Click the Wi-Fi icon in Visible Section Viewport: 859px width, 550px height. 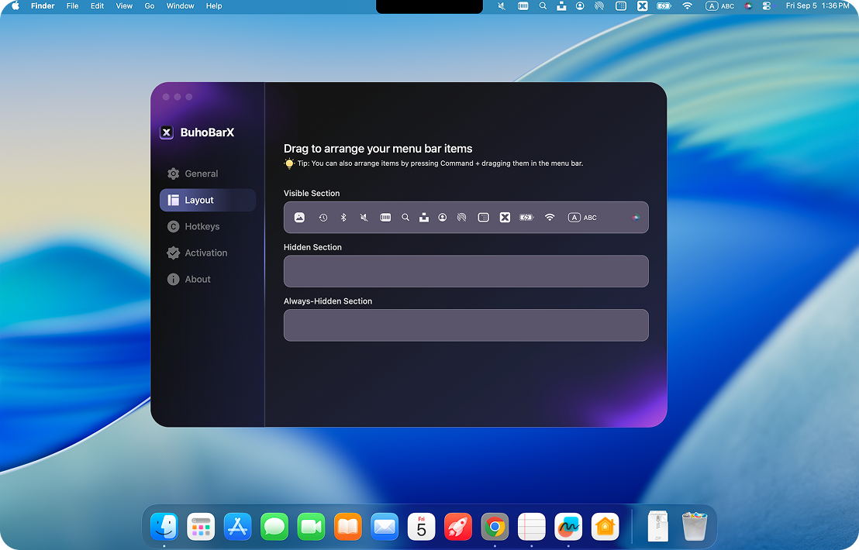click(550, 217)
